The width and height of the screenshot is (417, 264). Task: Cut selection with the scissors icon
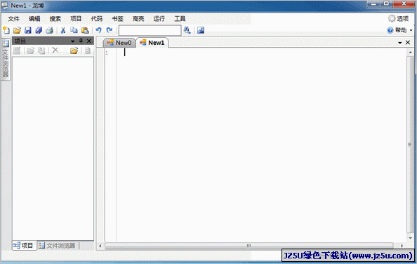pos(63,30)
